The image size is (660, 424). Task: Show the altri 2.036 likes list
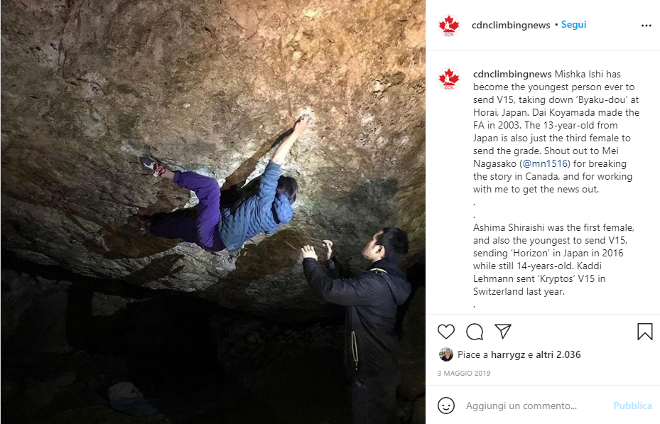click(558, 354)
